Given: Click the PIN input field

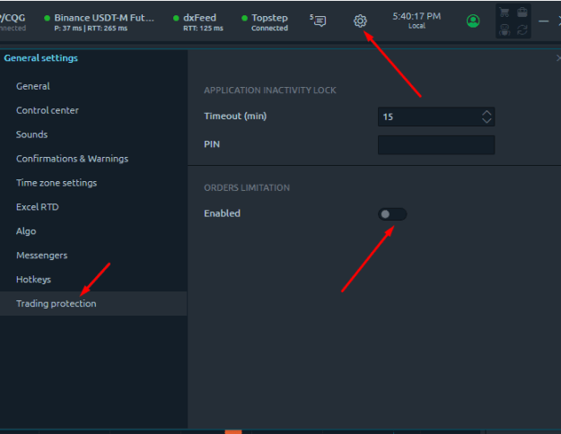Looking at the screenshot, I should point(436,144).
